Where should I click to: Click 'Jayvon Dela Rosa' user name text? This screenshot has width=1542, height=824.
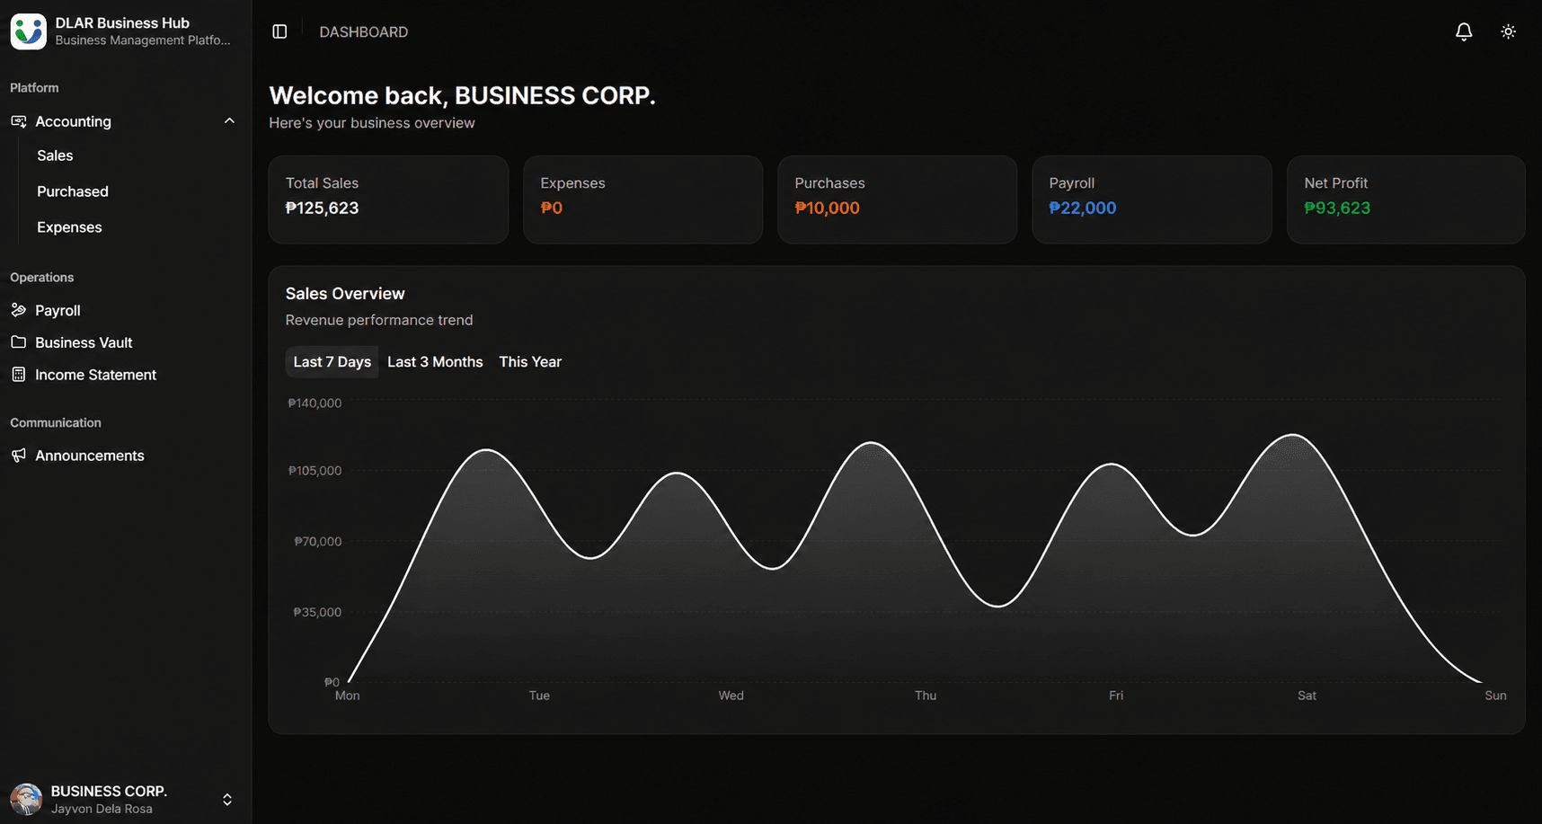(102, 809)
